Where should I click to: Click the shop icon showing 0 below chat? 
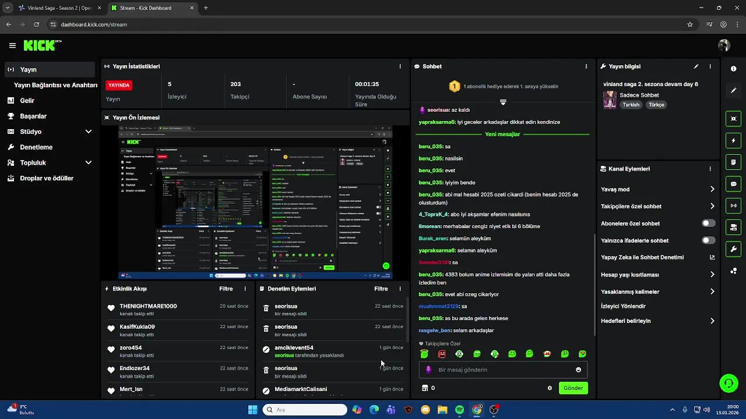[x=428, y=388]
